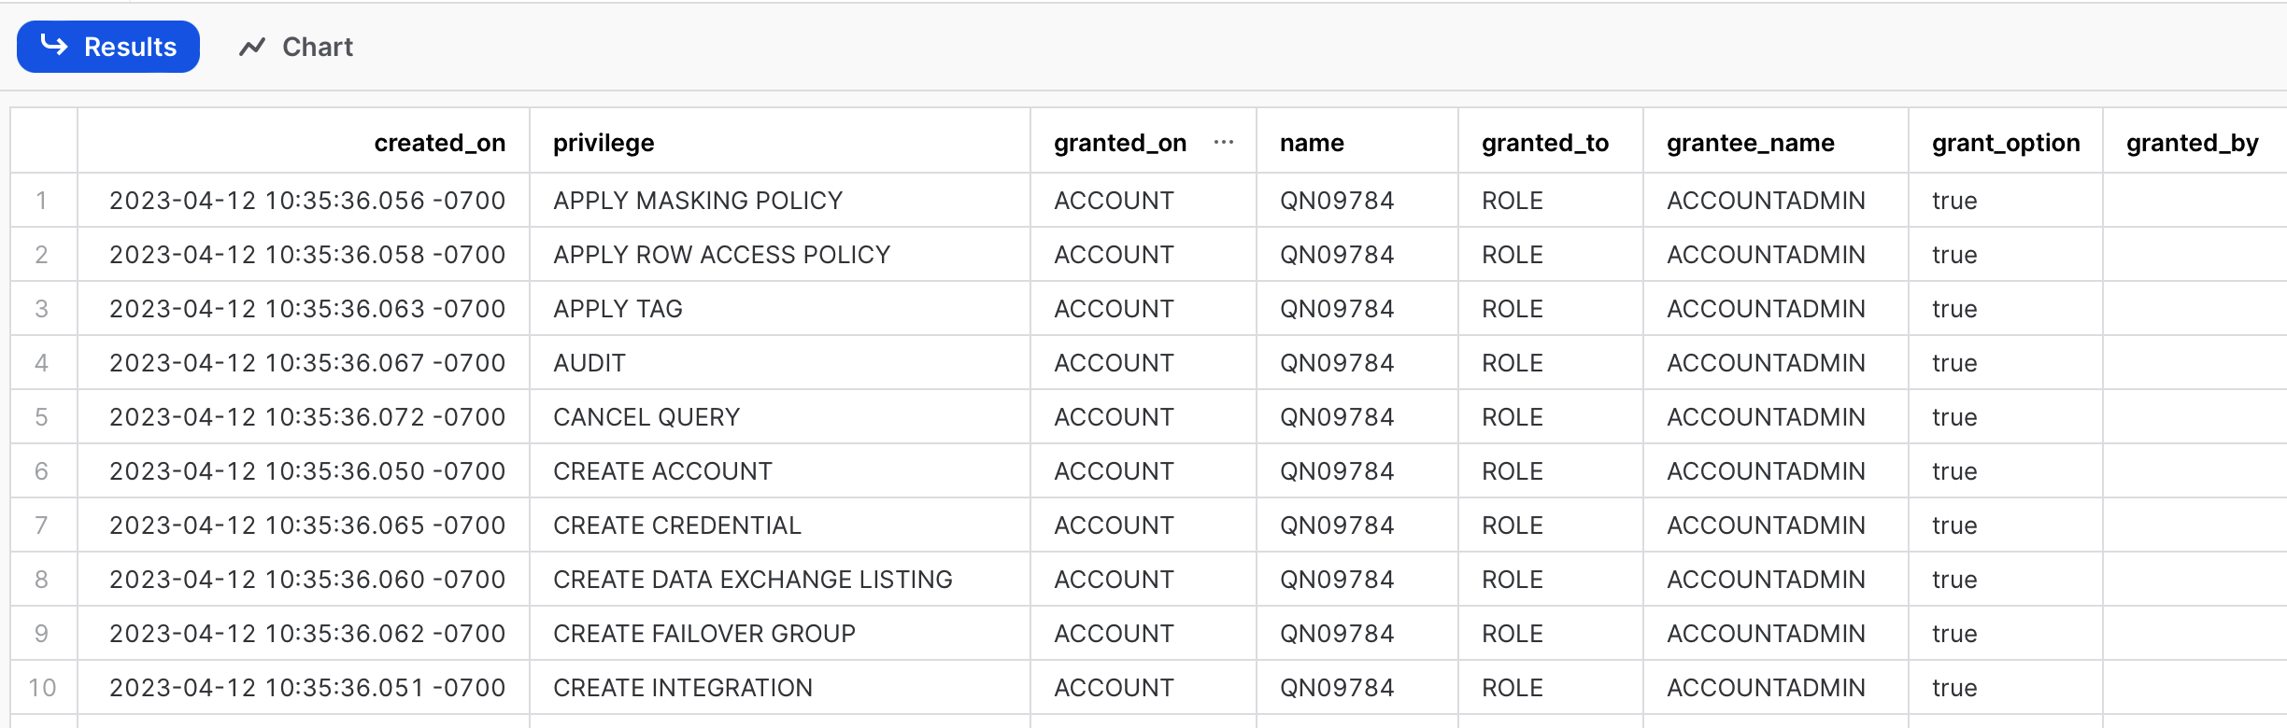2287x728 pixels.
Task: Select the granted_by column header
Action: click(x=2192, y=143)
